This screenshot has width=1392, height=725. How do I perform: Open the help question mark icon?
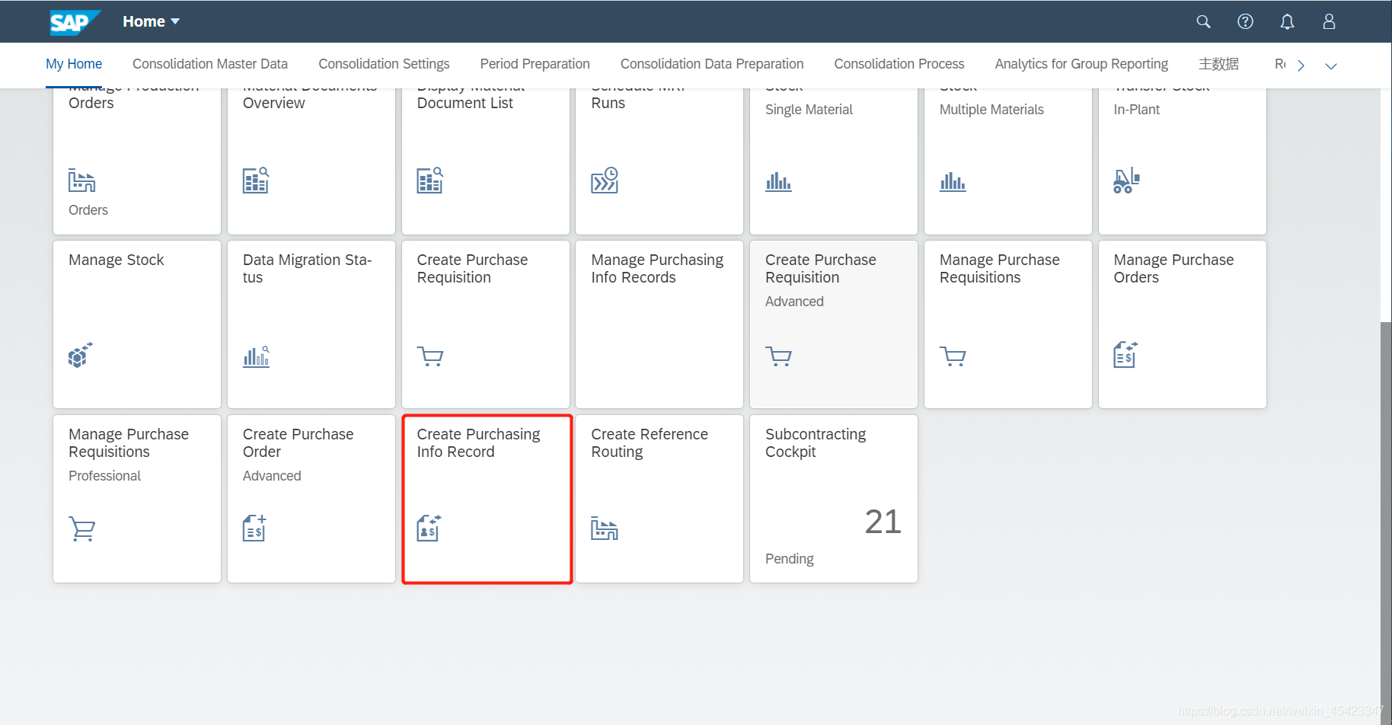pos(1245,21)
